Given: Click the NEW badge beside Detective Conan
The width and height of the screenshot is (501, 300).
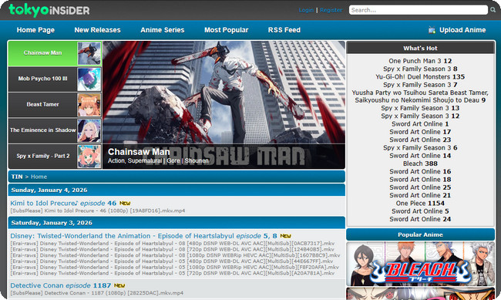Looking at the screenshot, I should 119,285.
